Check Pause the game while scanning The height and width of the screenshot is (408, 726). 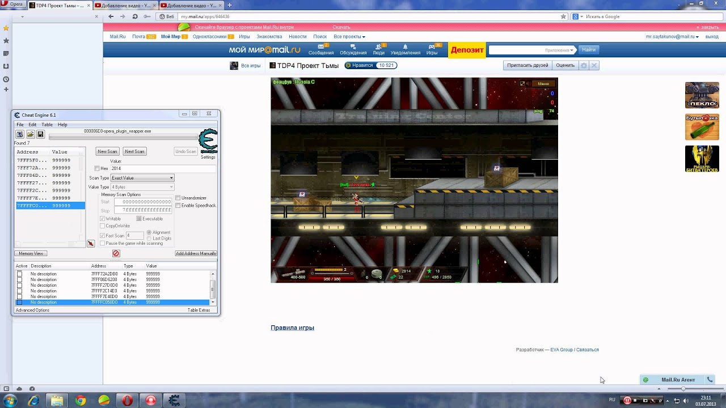[102, 243]
